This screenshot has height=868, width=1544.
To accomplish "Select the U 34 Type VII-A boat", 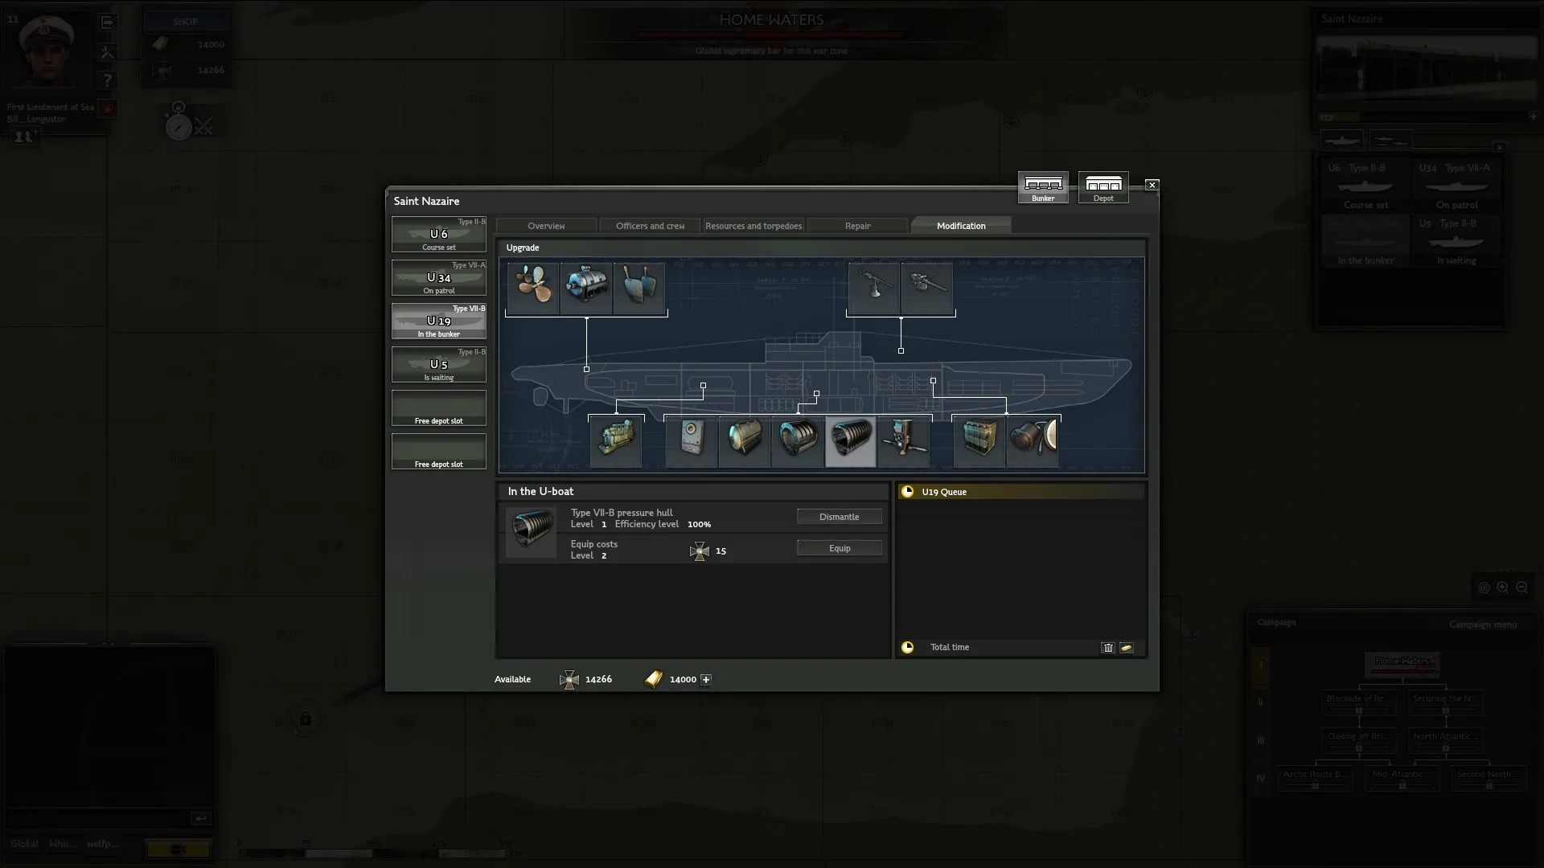I will click(x=439, y=278).
